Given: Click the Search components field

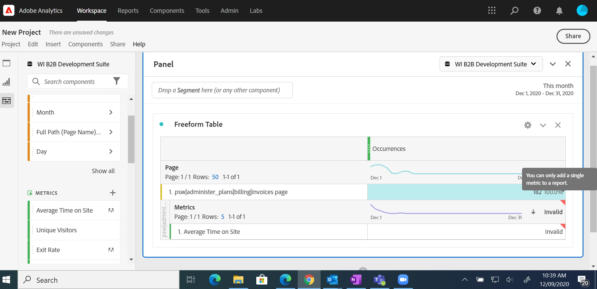Looking at the screenshot, I should (77, 81).
